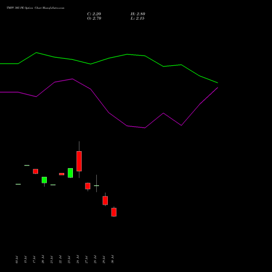The width and height of the screenshot is (272, 272).
Task: Click the open value 'O: 2.70'
Action: (x=94, y=18)
